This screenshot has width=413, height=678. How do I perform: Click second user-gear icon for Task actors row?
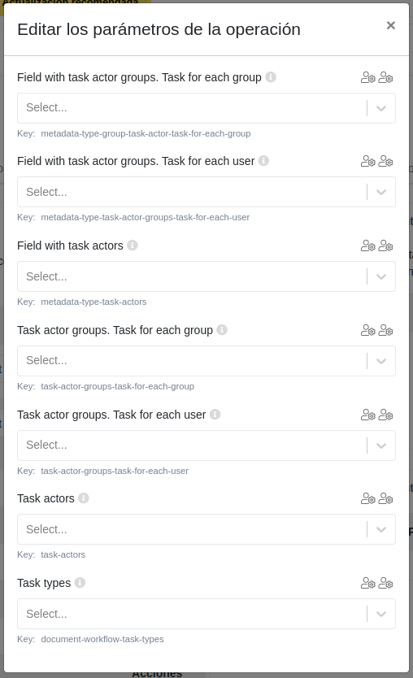pos(385,499)
